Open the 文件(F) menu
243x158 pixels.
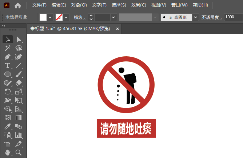[x=39, y=5]
